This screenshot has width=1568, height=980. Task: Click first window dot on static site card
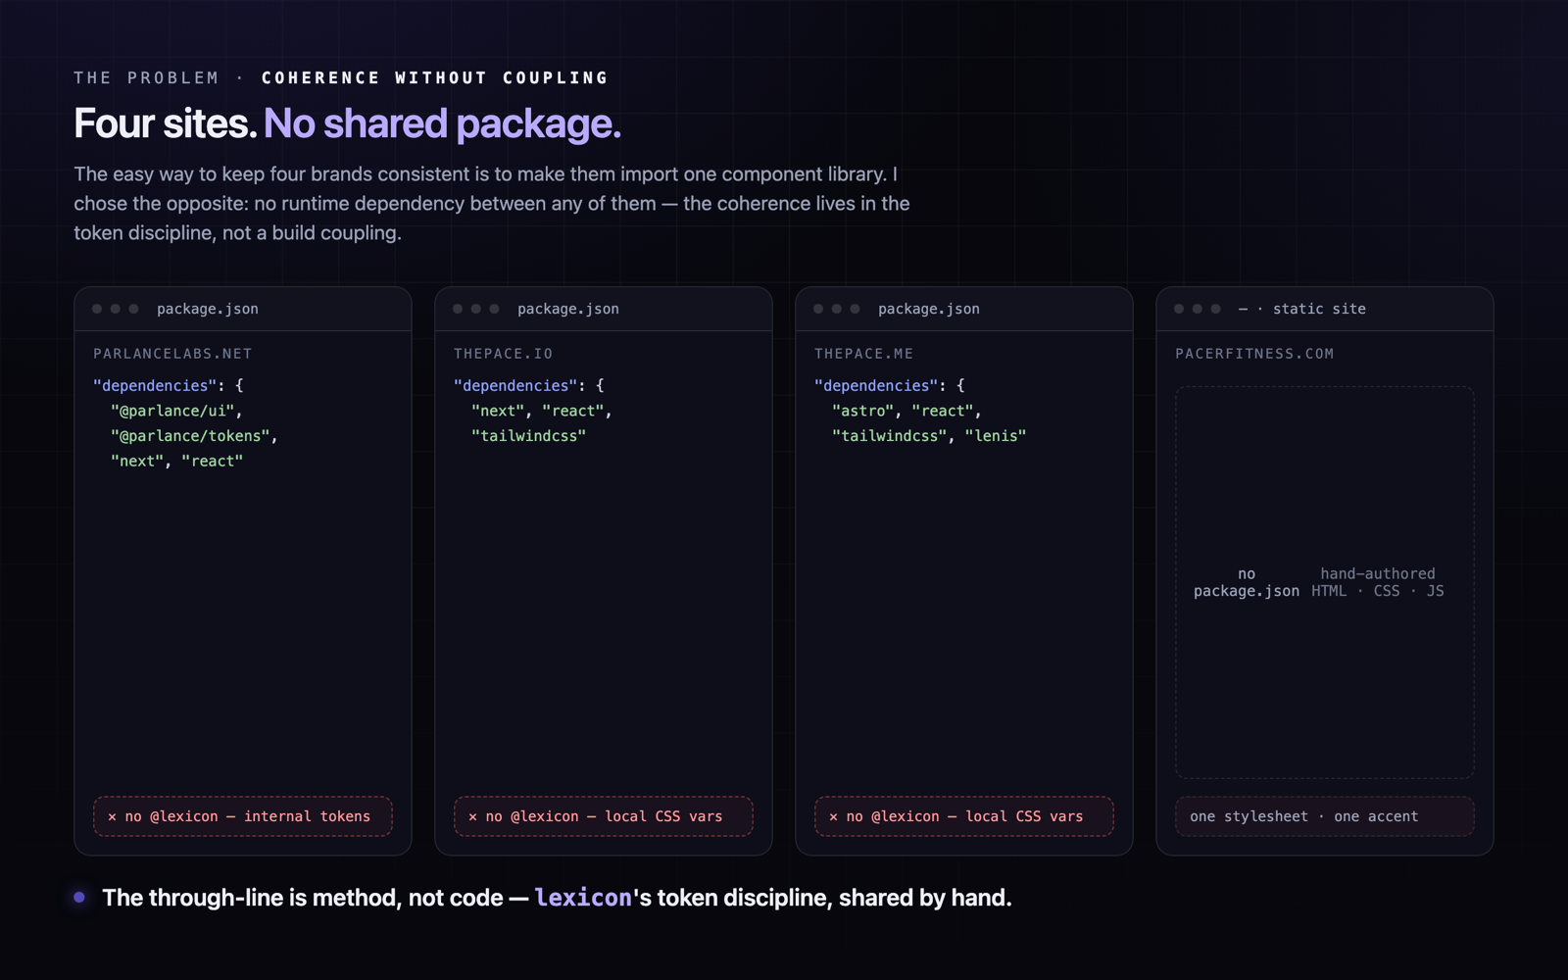click(1179, 309)
